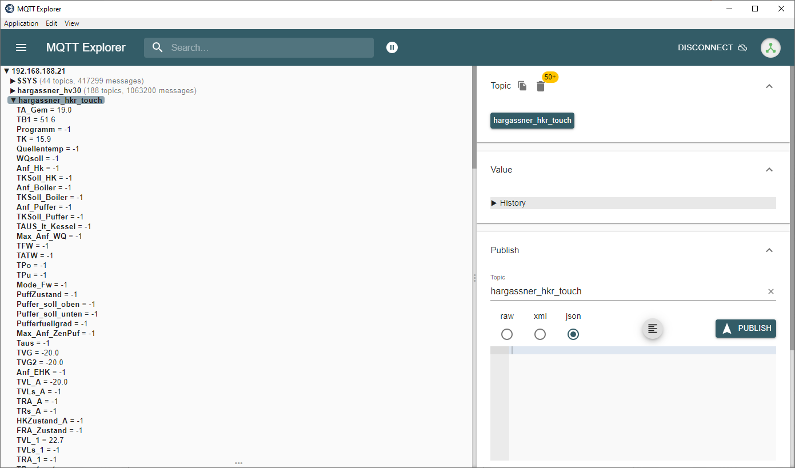Select the TVL_A = -20.0 row
Image resolution: width=795 pixels, height=468 pixels.
pos(42,382)
